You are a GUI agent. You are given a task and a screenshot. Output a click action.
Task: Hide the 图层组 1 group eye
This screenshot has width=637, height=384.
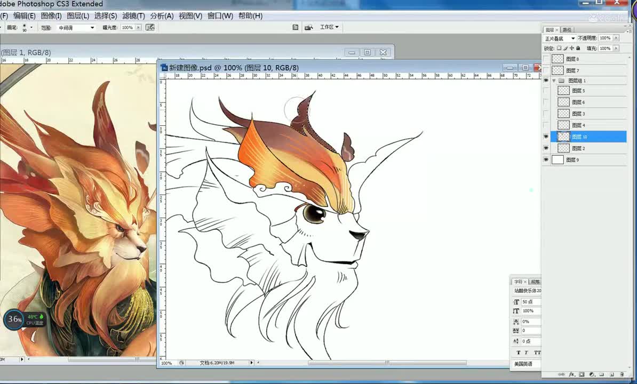pyautogui.click(x=546, y=81)
